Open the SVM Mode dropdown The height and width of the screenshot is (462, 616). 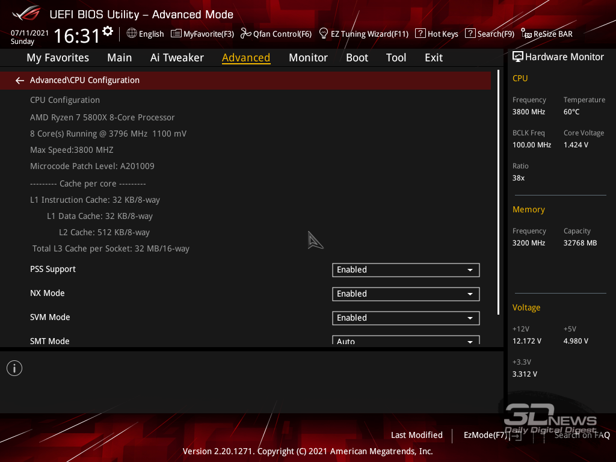tap(406, 318)
